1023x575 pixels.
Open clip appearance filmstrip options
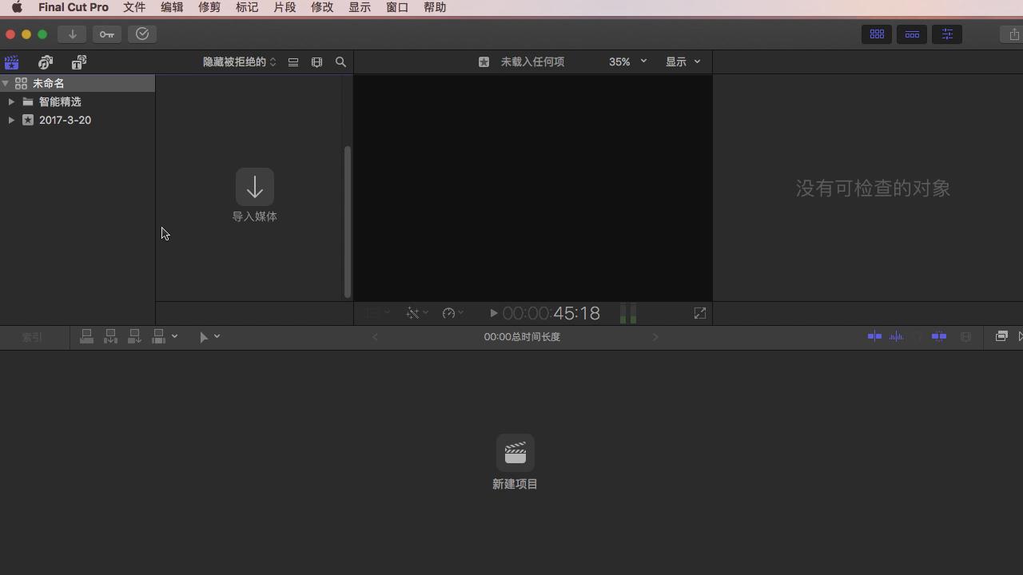pos(316,61)
